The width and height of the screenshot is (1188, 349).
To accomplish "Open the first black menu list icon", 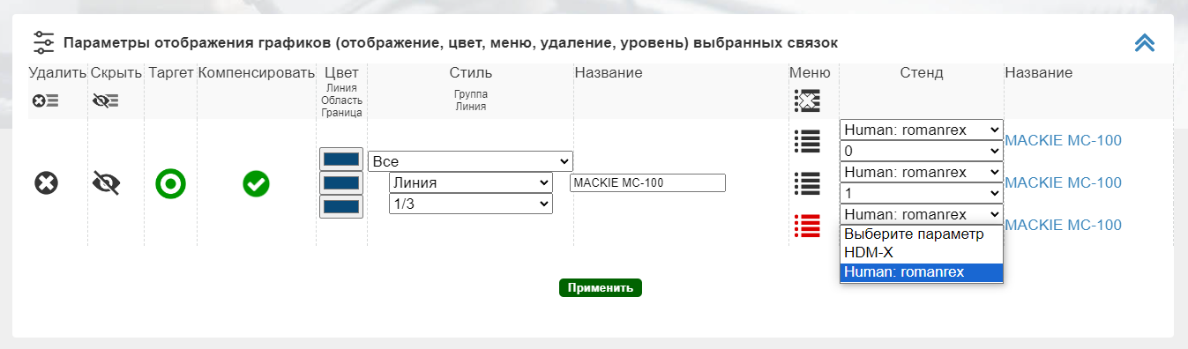I will coord(807,140).
